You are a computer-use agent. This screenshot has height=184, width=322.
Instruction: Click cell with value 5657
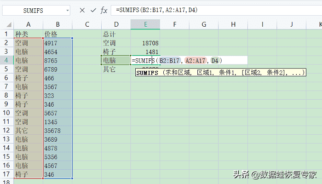pyautogui.click(x=57, y=113)
